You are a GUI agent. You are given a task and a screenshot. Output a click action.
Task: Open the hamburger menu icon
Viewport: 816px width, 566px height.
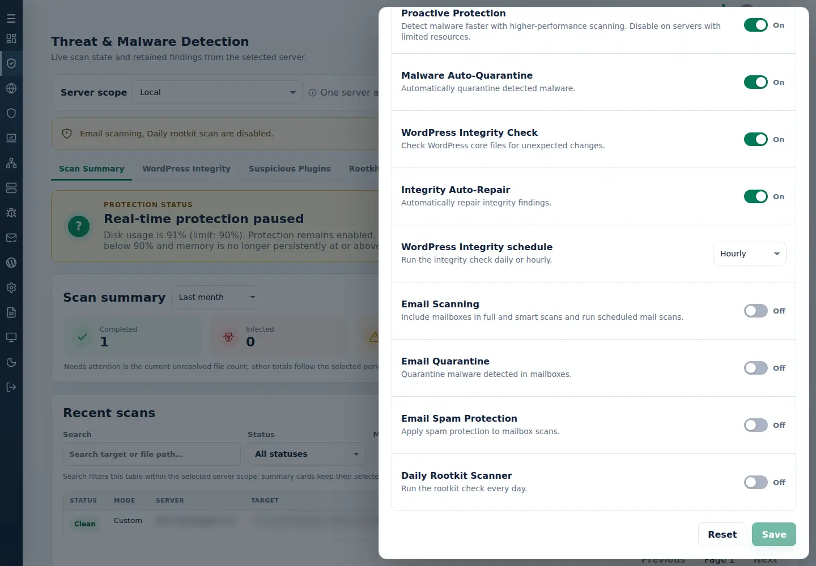click(11, 19)
